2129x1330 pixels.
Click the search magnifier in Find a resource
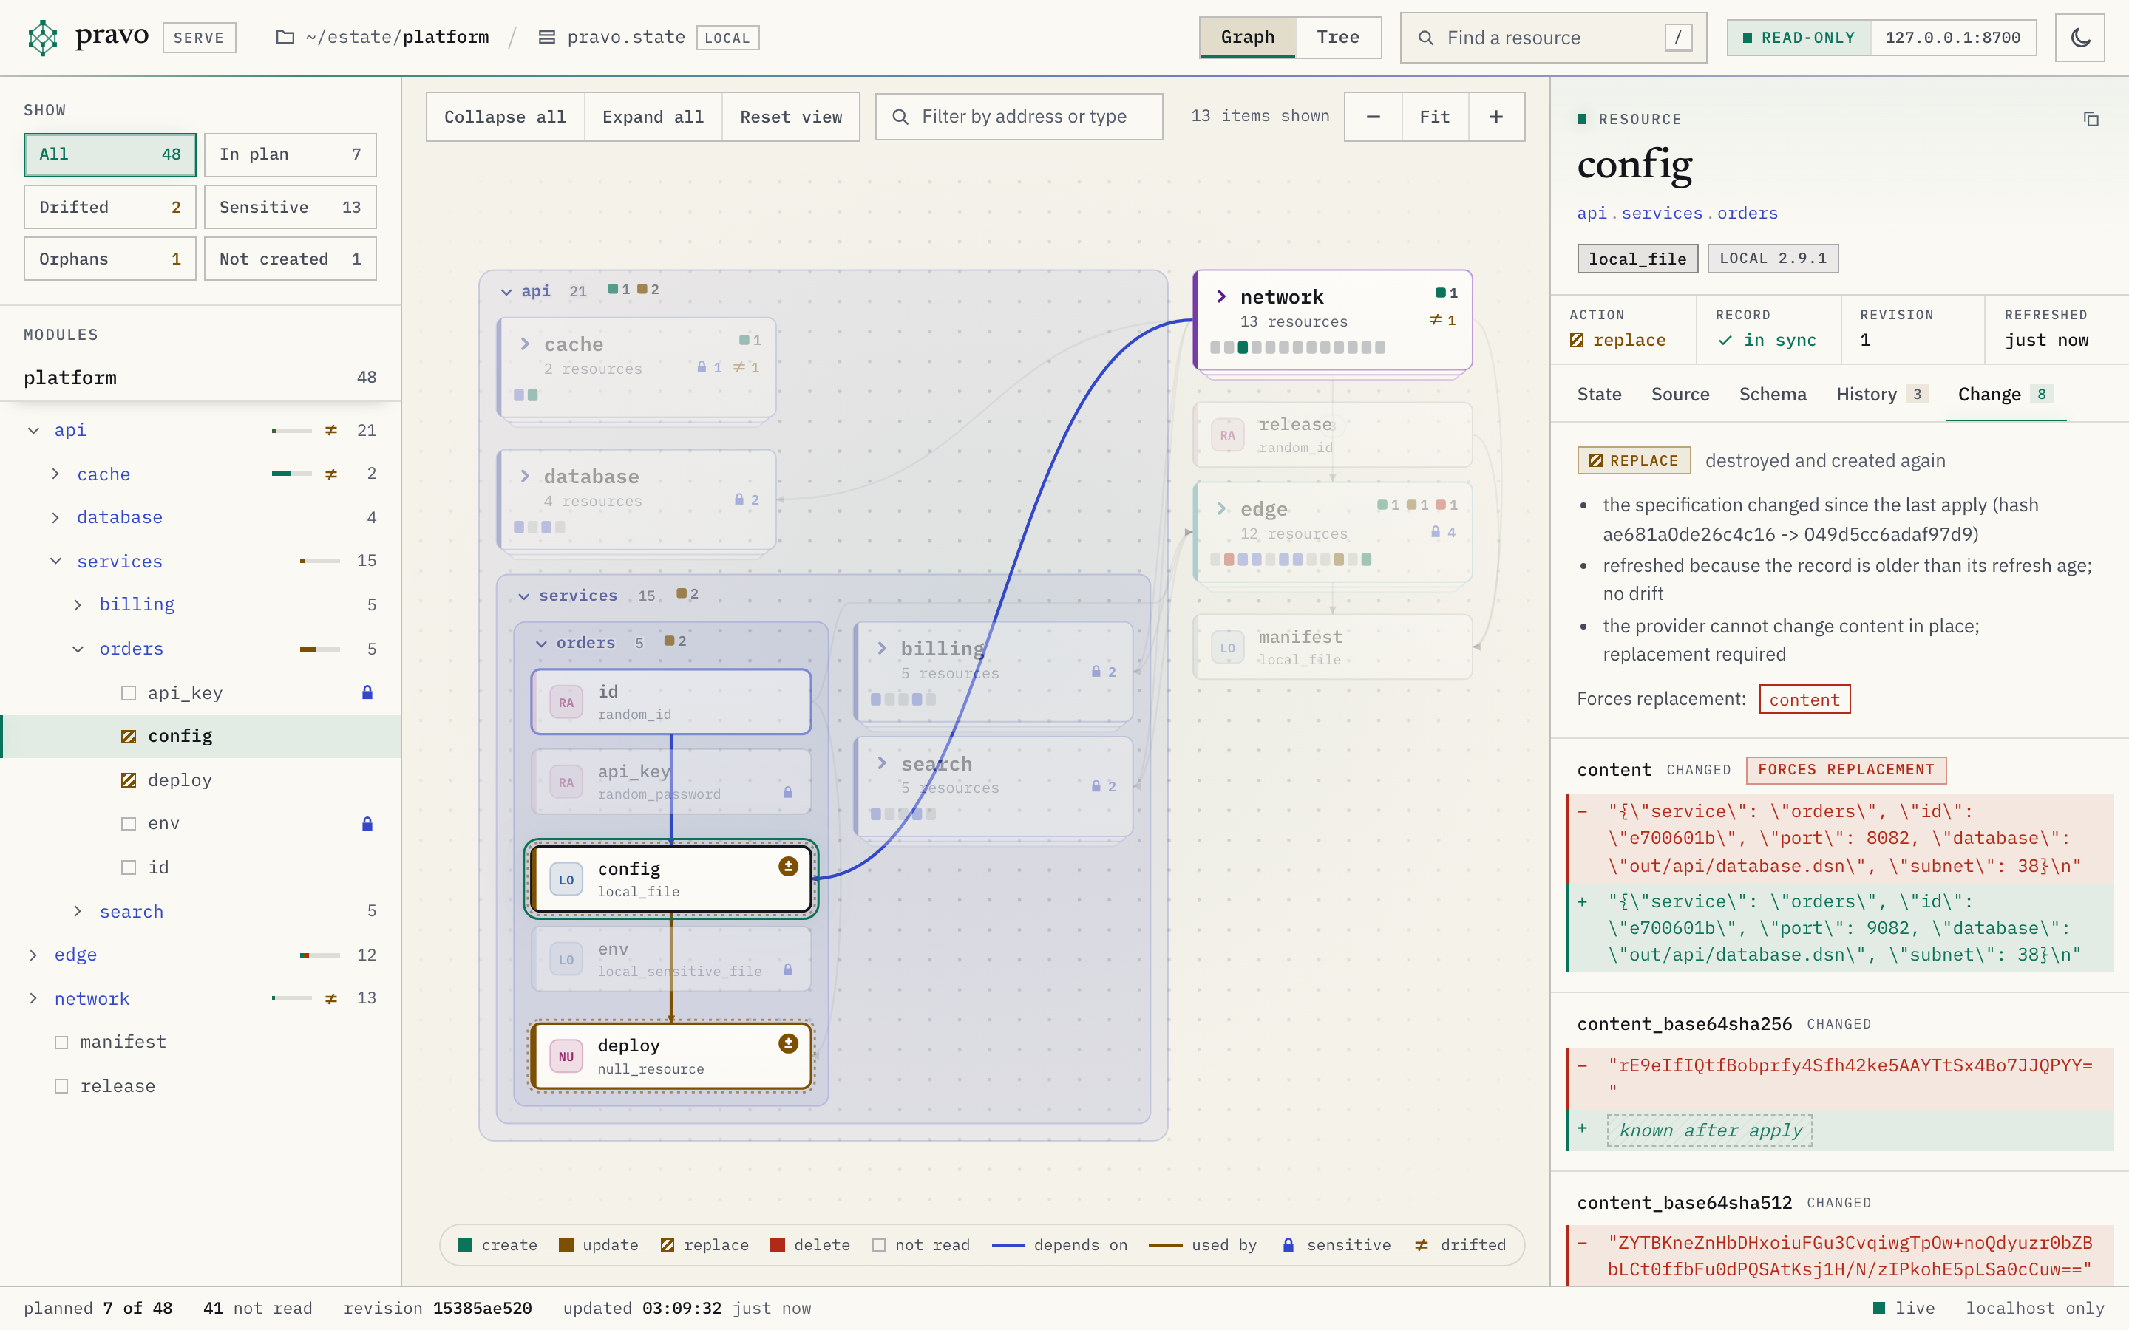1426,38
